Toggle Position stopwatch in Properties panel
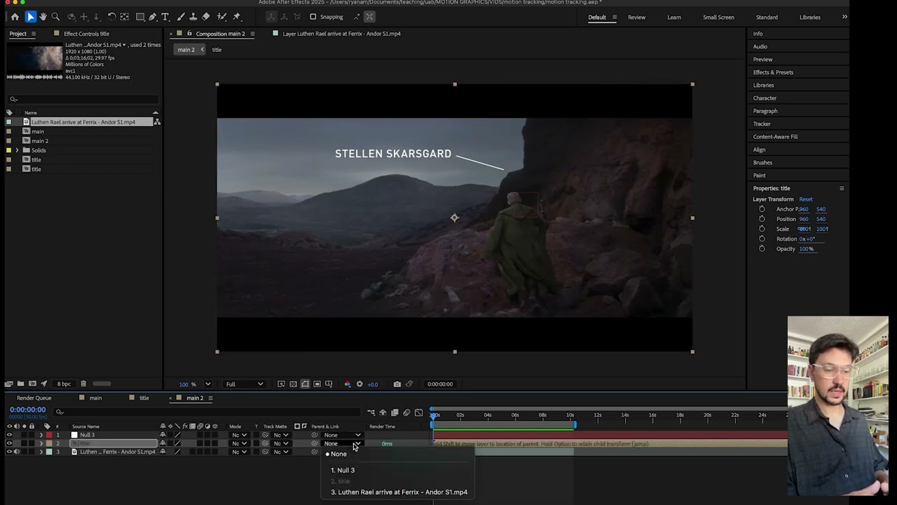Screen dimensions: 897x505 pos(762,219)
